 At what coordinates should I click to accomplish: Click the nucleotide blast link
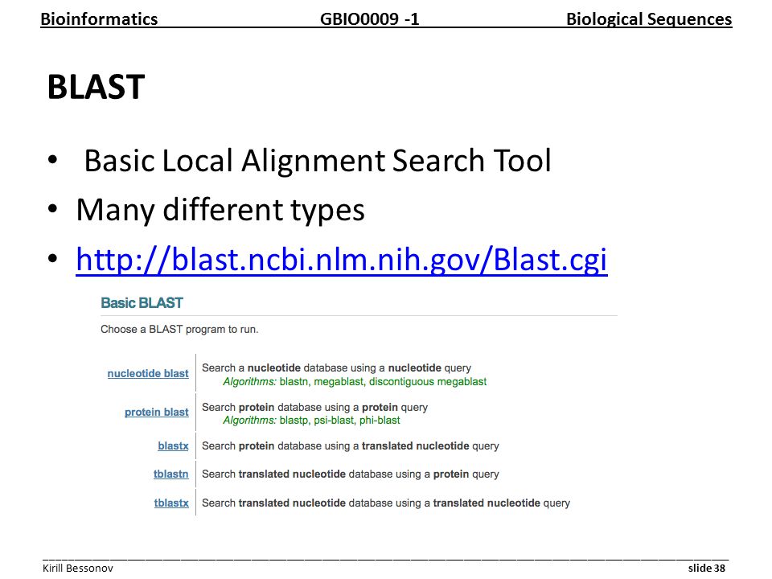click(x=148, y=373)
